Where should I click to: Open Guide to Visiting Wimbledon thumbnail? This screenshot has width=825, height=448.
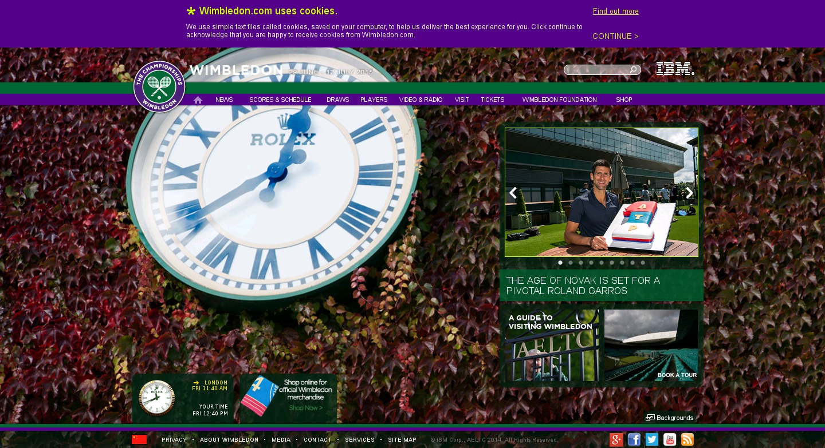(x=552, y=346)
